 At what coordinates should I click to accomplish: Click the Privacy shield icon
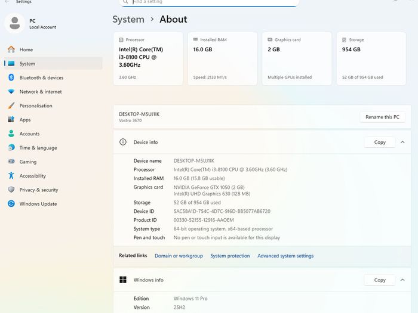[x=11, y=190]
